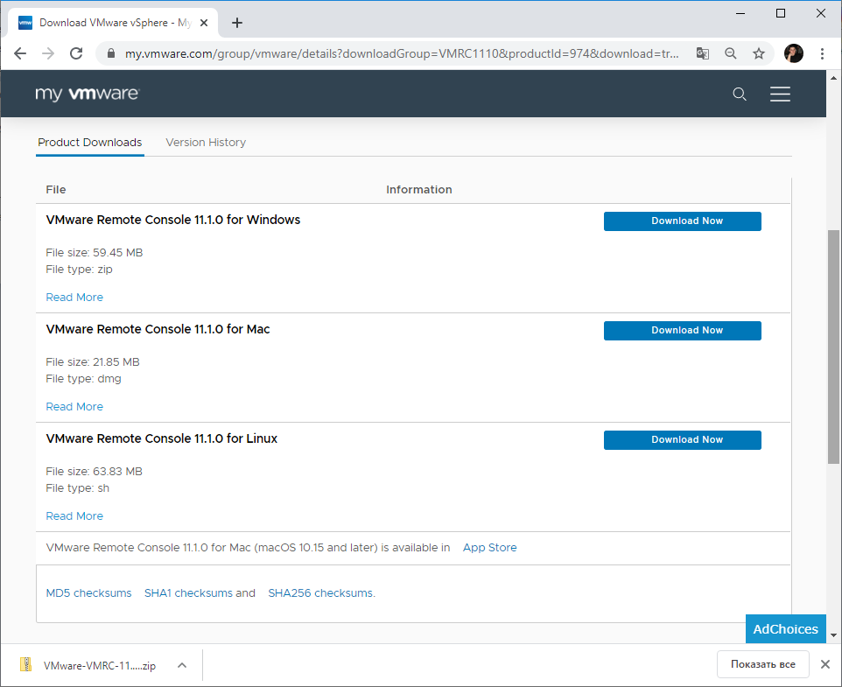The width and height of the screenshot is (842, 687).
Task: Select the Product Downloads tab
Action: [89, 143]
